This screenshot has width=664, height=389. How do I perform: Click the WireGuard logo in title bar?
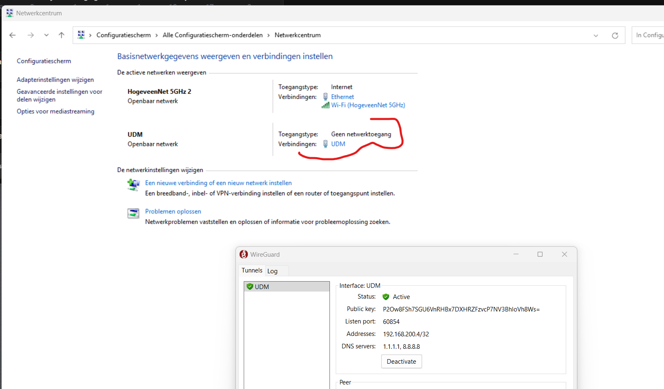click(x=244, y=254)
